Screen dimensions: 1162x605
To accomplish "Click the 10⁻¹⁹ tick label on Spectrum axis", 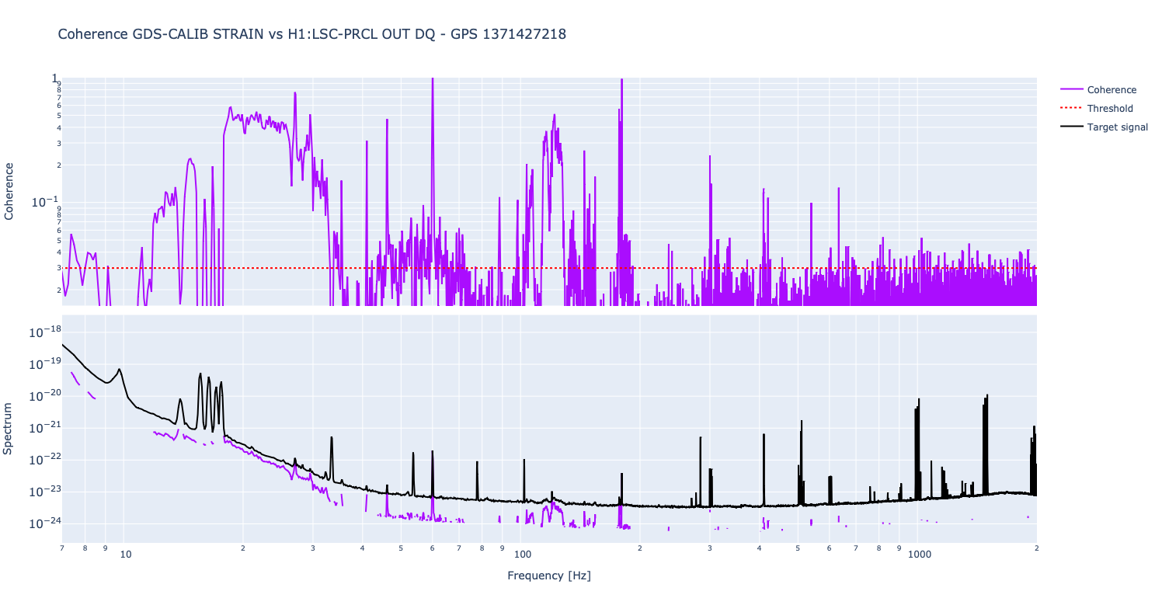I will (x=43, y=364).
